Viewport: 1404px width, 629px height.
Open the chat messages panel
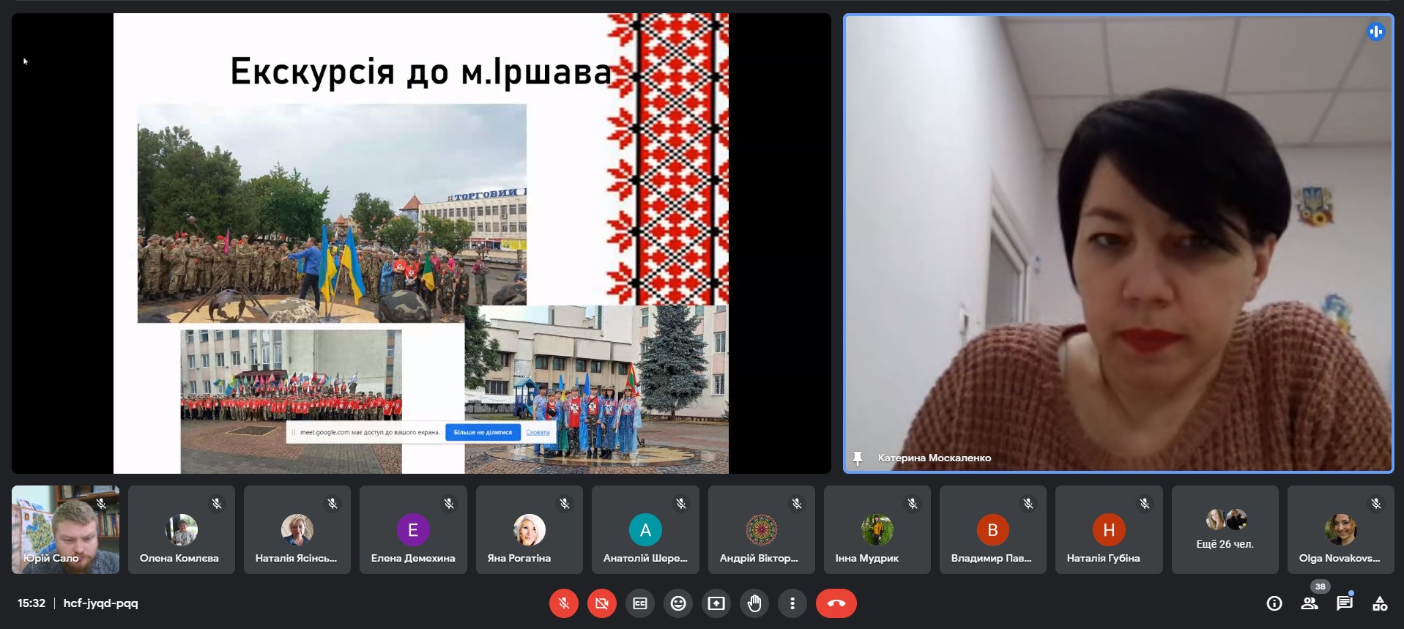1344,603
